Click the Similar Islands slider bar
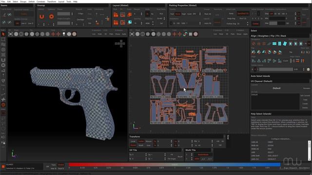312x175 pixels. pos(276,69)
